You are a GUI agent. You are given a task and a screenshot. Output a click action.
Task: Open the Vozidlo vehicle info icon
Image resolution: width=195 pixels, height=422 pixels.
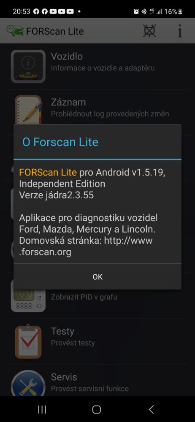pos(28,66)
